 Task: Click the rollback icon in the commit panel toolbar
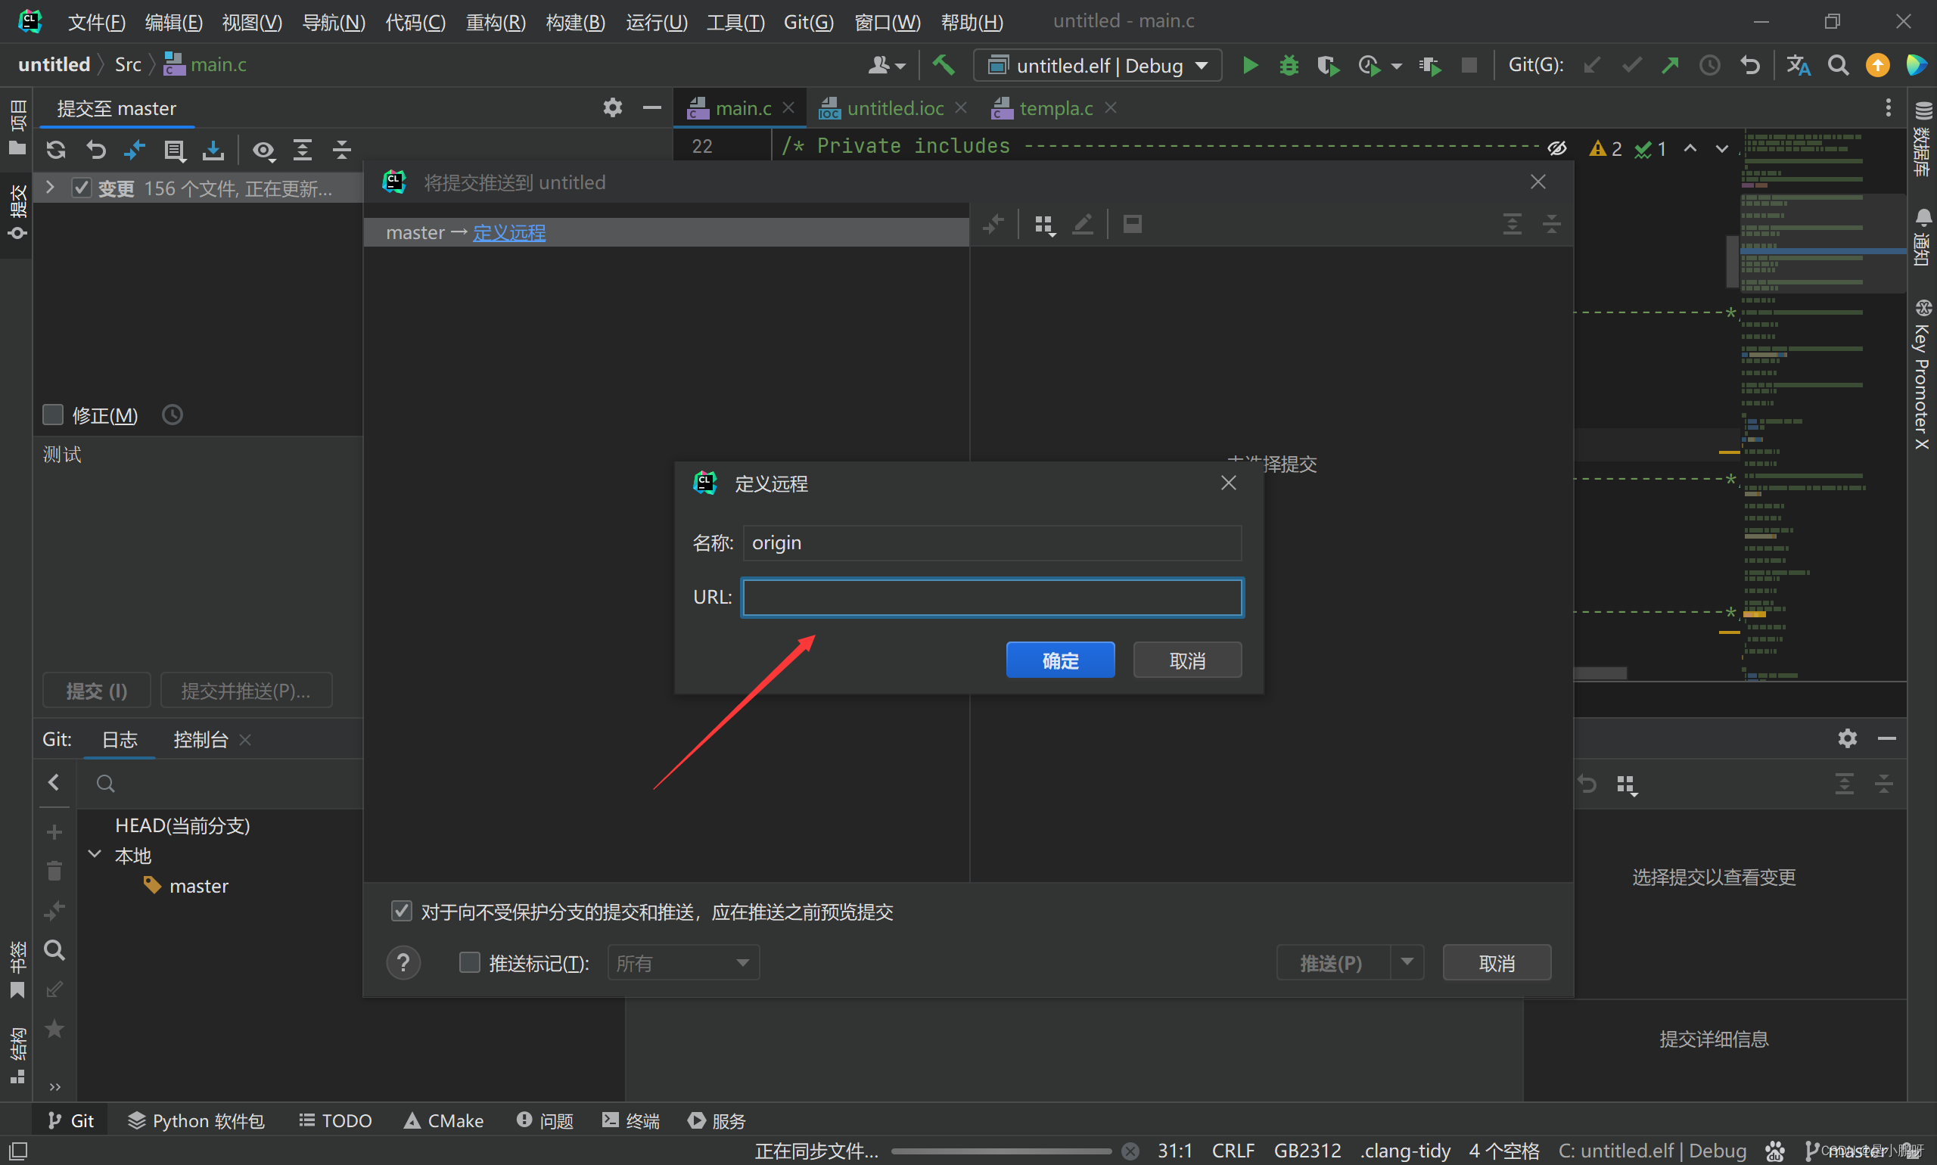(96, 149)
